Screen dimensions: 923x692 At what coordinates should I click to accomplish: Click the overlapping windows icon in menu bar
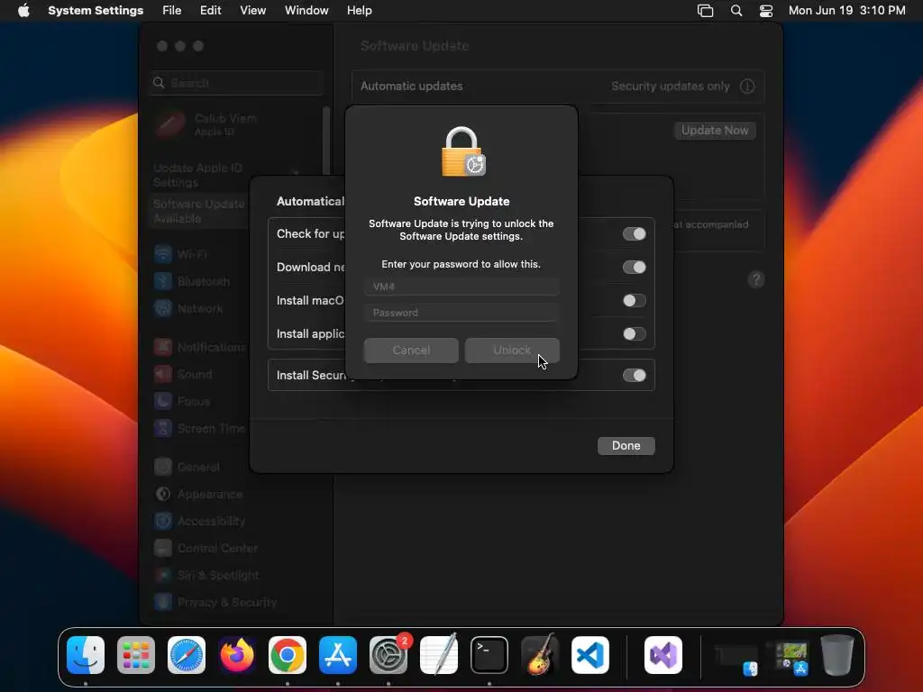pos(705,11)
